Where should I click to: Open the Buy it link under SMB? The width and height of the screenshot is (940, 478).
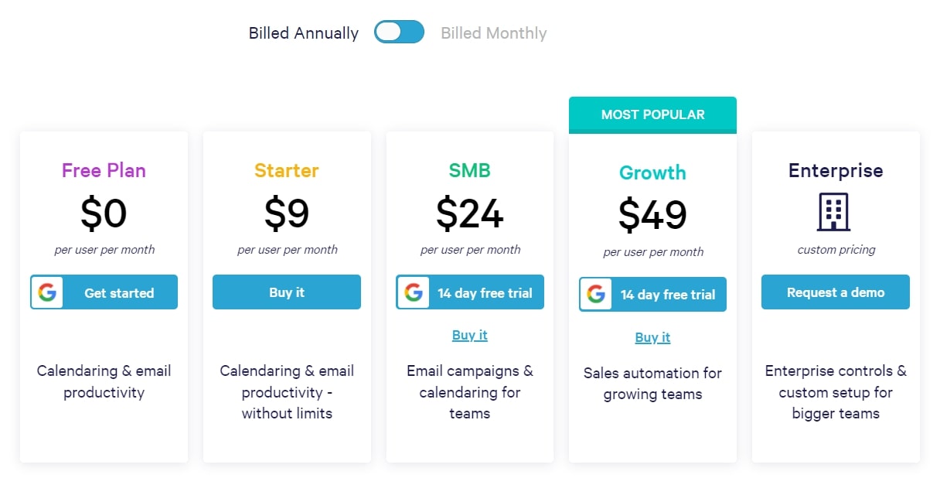pyautogui.click(x=469, y=334)
